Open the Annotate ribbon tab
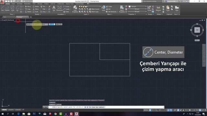Viewport: 207px width, 116px height. click(19, 4)
